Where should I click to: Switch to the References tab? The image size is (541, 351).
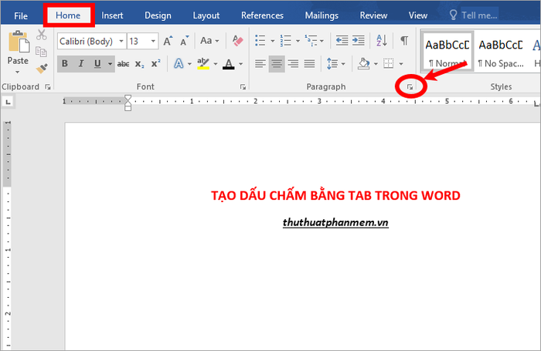point(262,15)
